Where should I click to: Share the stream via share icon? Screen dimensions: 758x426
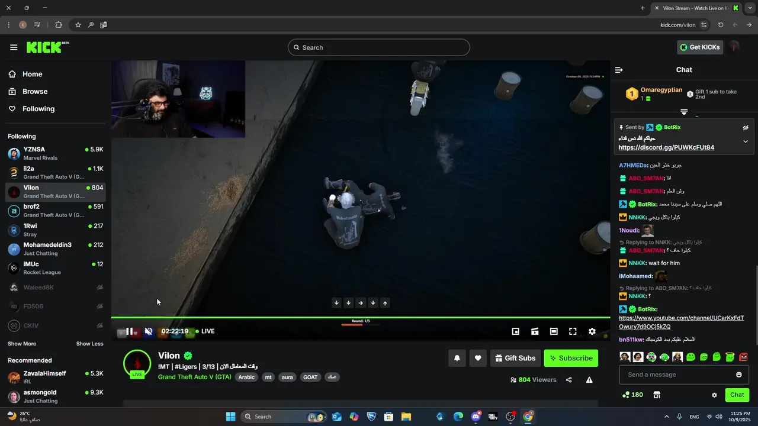pos(568,380)
